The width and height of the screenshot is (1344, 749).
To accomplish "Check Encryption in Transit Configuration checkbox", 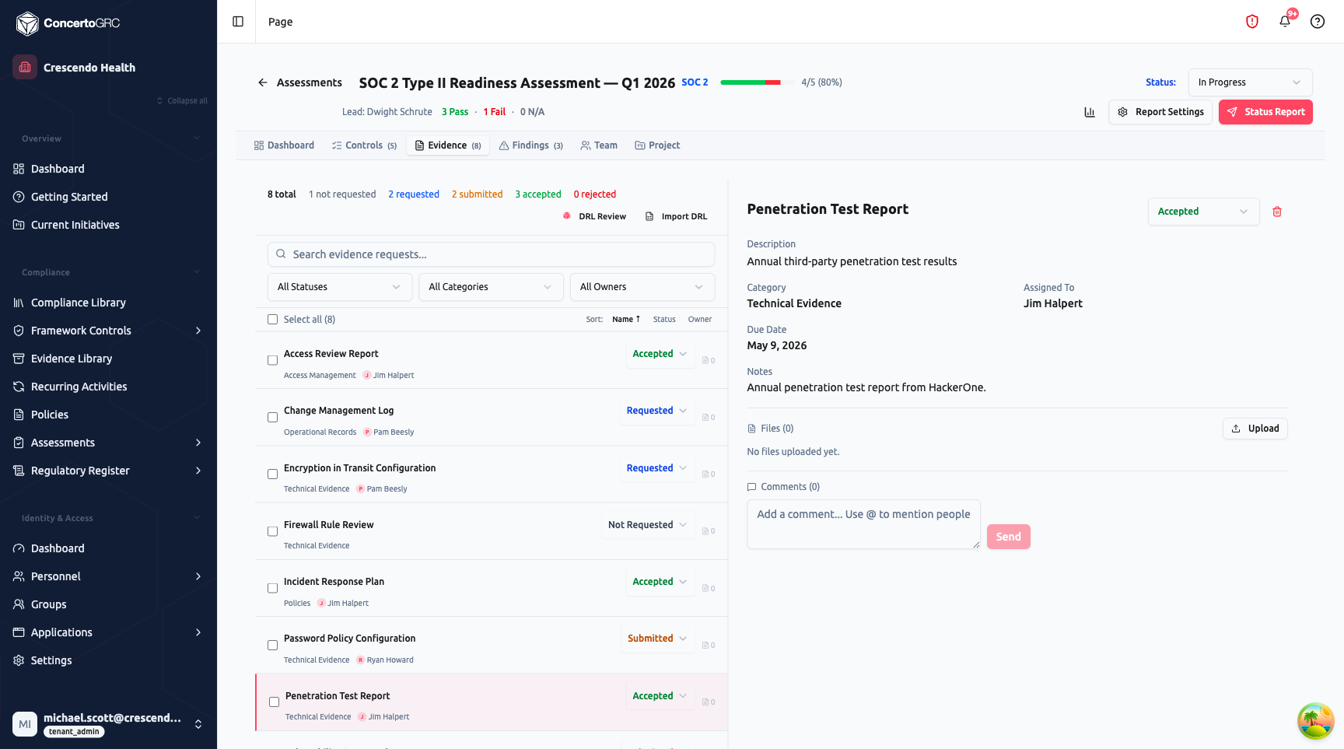I will (x=272, y=474).
